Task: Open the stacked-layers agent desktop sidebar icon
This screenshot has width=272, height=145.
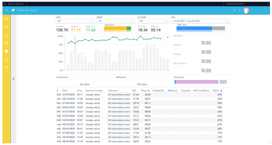Action: 6,19
